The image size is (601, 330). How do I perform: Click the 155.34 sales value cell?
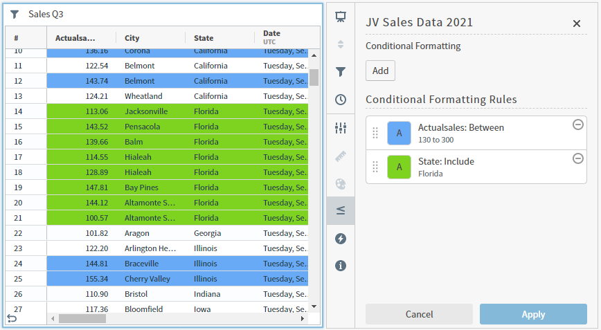(x=81, y=279)
